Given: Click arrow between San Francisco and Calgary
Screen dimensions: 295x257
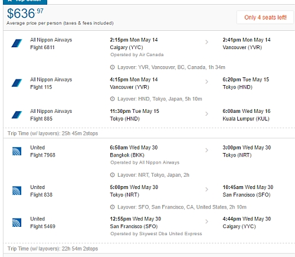Looking at the screenshot, I should click(x=206, y=222).
